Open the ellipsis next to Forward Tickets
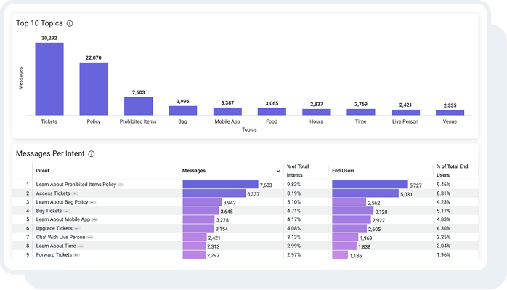The image size is (507, 290). (77, 255)
